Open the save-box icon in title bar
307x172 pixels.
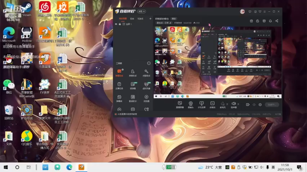(255, 11)
